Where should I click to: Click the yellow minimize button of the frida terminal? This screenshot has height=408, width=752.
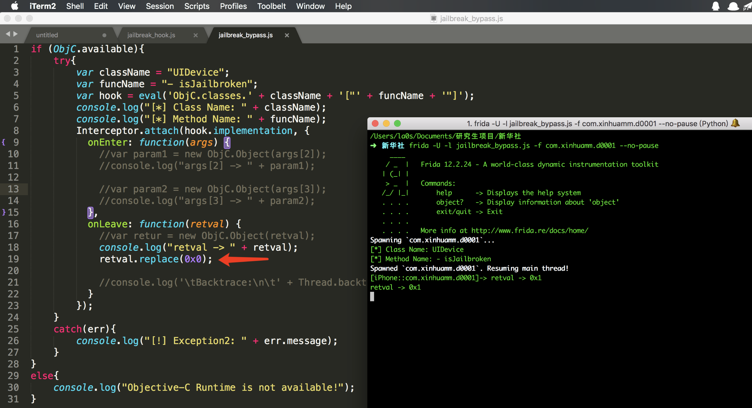tap(386, 123)
